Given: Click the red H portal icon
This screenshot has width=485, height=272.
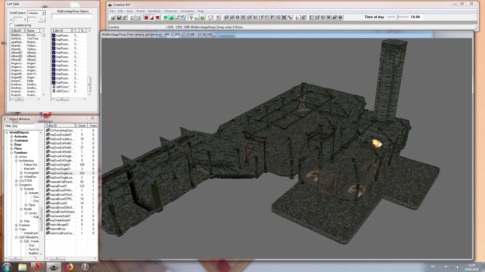Looking at the screenshot, I should 255,17.
